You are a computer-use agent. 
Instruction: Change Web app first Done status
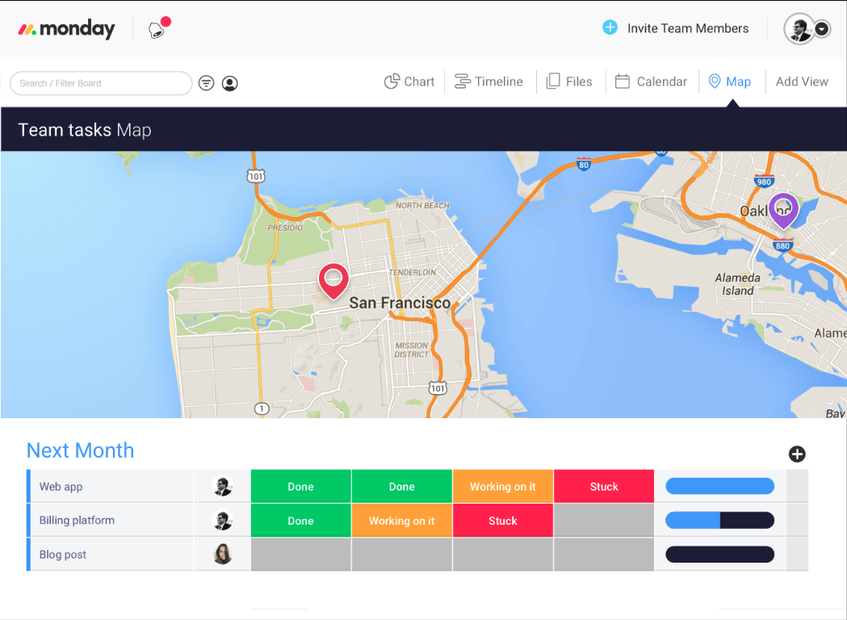click(x=301, y=487)
